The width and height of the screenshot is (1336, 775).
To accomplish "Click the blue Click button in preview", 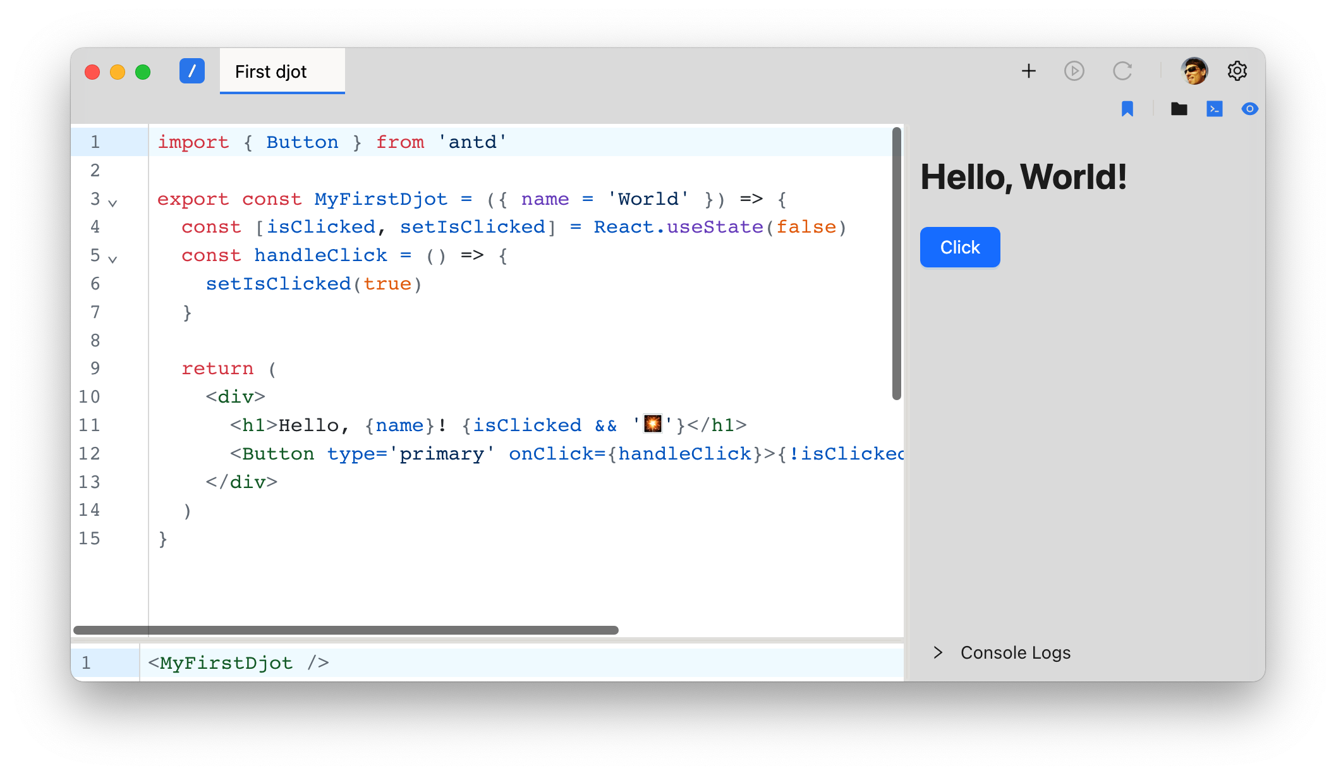I will coord(959,247).
